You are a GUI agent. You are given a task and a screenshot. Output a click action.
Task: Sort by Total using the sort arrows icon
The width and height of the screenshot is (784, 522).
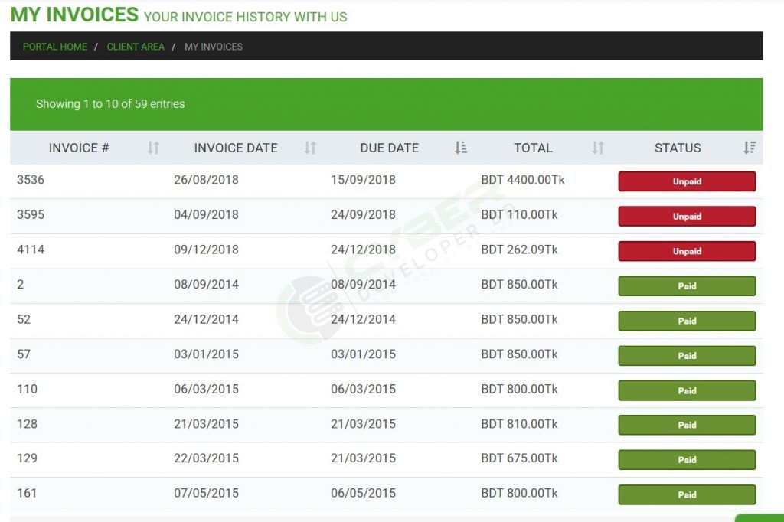[x=598, y=148]
